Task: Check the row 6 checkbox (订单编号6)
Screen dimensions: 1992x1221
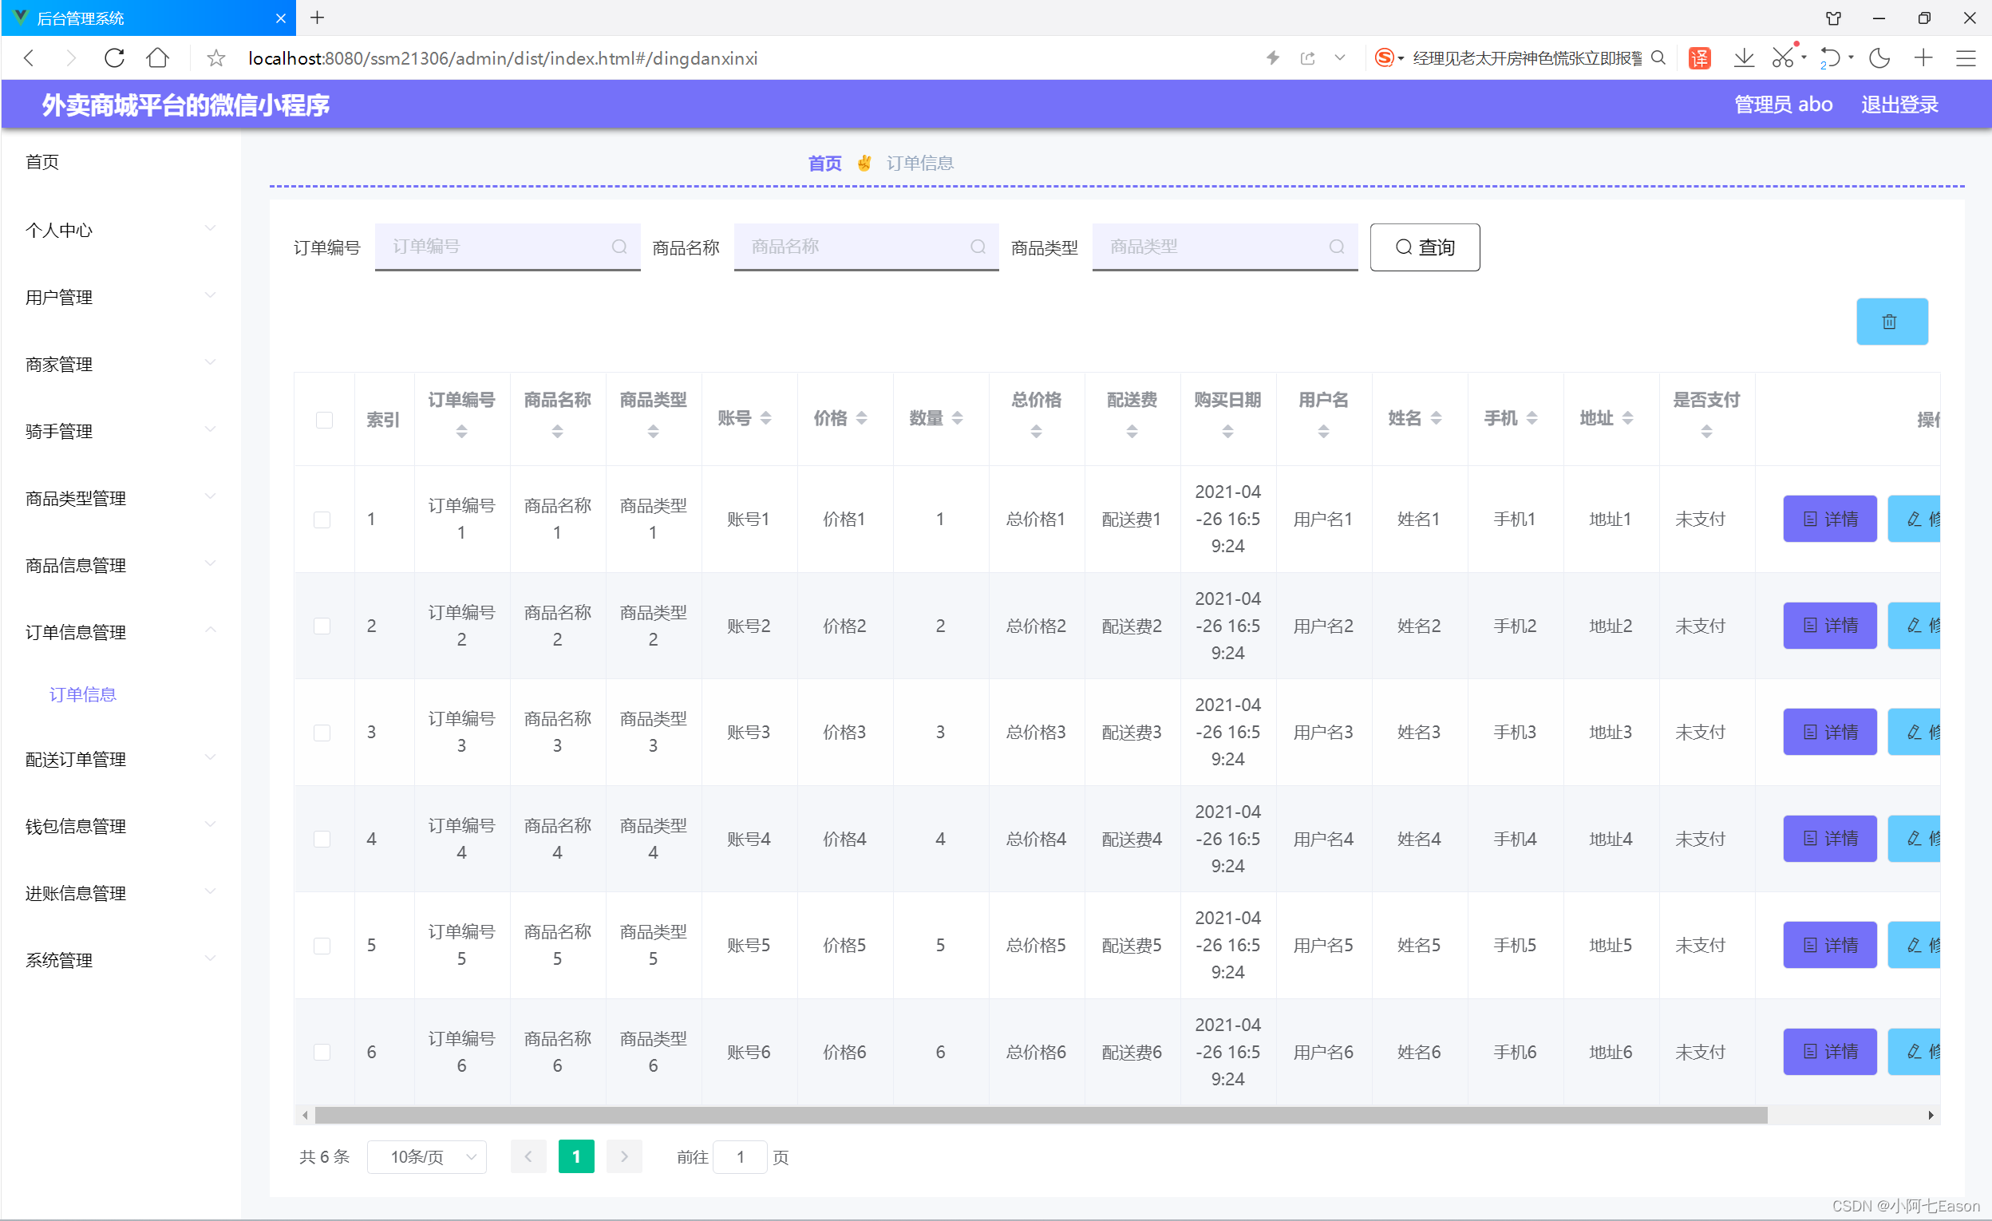Action: (322, 1052)
